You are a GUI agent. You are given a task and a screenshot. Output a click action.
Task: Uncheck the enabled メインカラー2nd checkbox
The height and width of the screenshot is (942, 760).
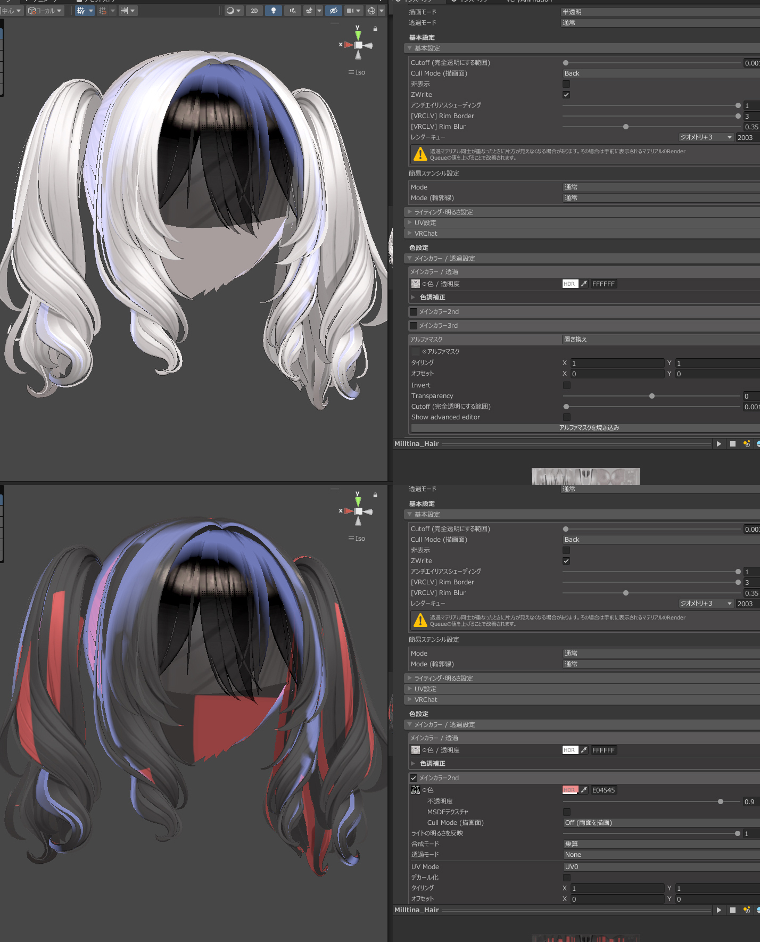point(414,778)
